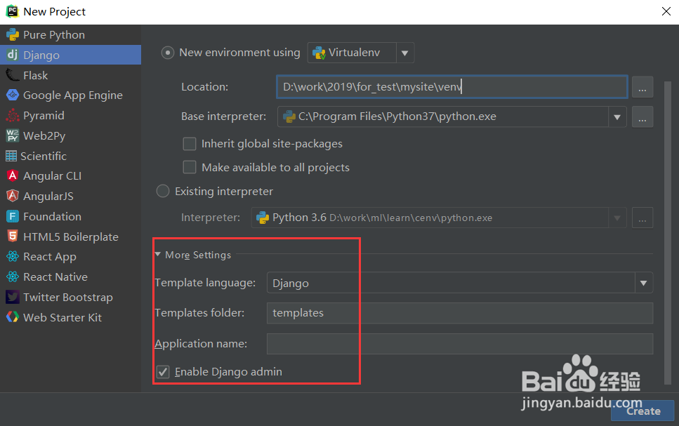Pick the Google App Engine icon

click(x=13, y=95)
